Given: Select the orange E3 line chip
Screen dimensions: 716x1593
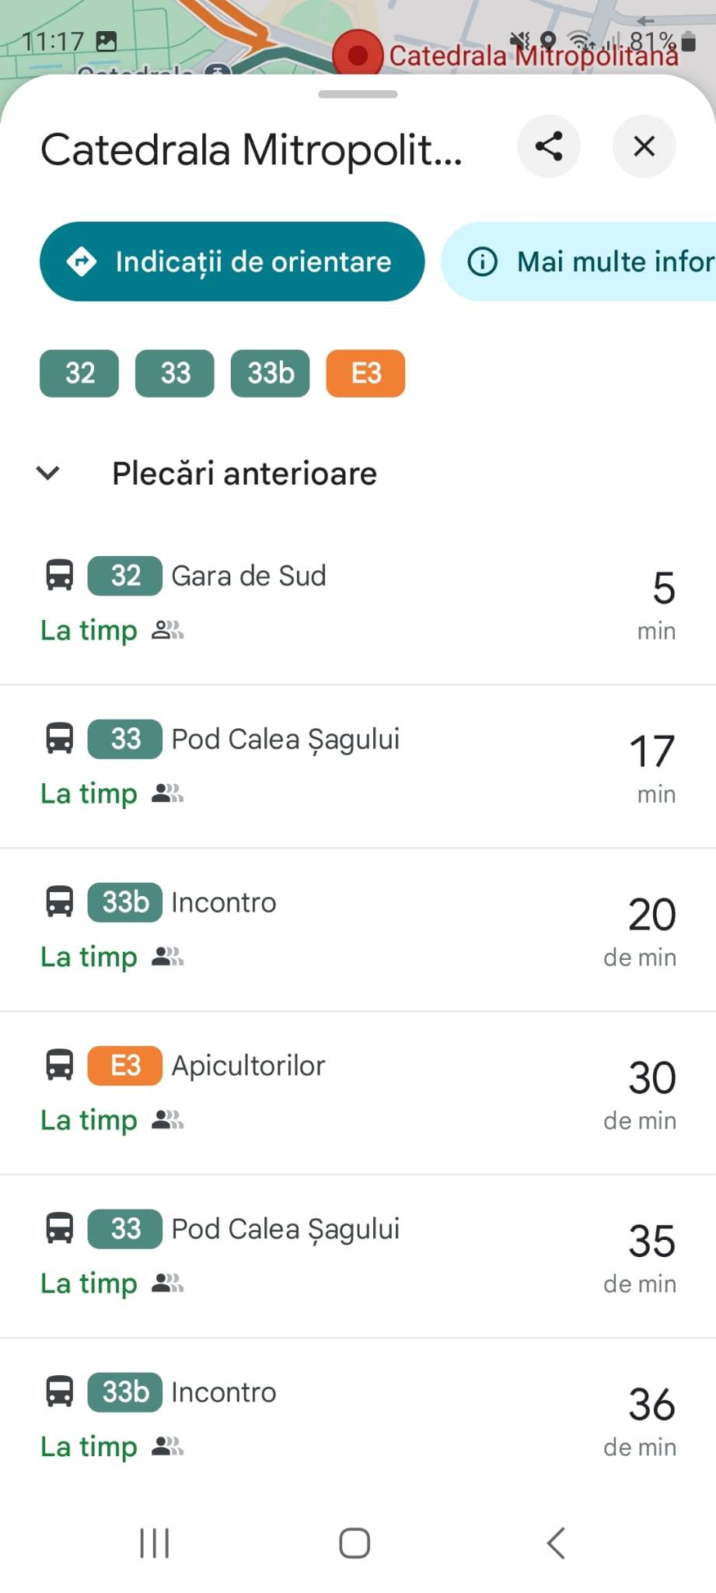Looking at the screenshot, I should [x=365, y=373].
